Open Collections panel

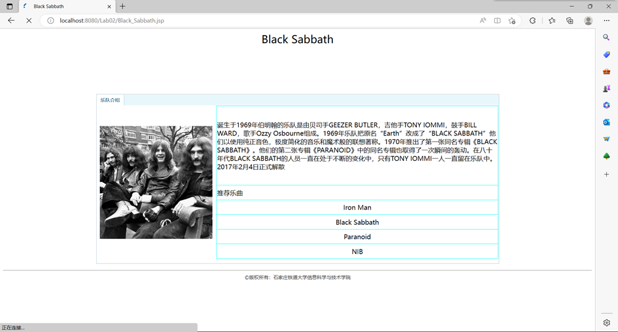click(x=569, y=20)
